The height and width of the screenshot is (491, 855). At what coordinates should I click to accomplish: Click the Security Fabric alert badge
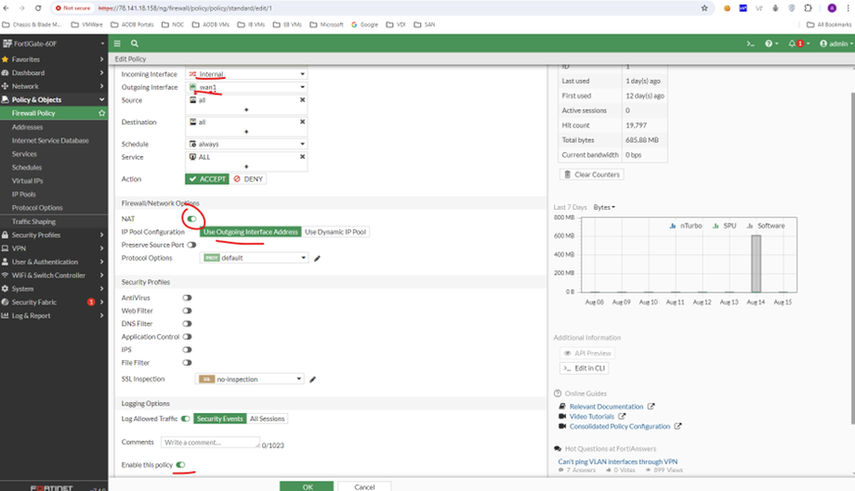91,302
